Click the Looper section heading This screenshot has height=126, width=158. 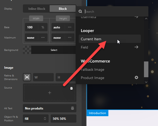coord(87,31)
